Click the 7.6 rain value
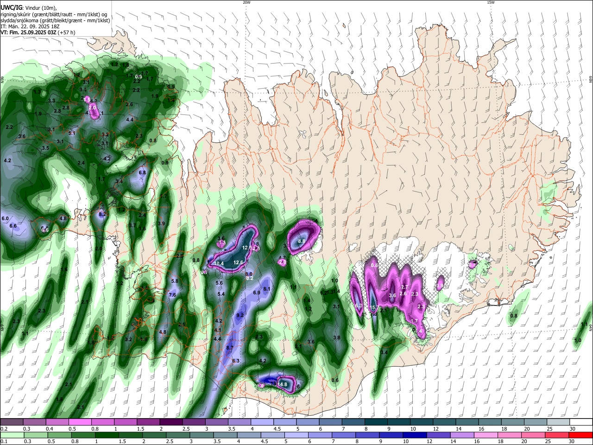Image resolution: width=593 pixels, height=445 pixels. pos(172,295)
